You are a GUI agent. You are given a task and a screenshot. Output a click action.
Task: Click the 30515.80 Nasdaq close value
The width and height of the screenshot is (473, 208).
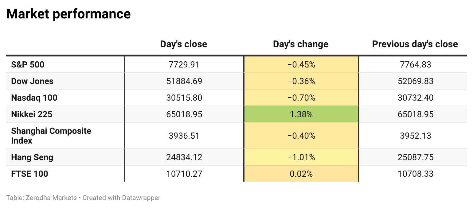click(184, 98)
